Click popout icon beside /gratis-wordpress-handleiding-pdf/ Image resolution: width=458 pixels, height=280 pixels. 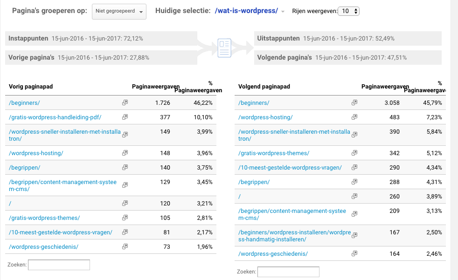tap(125, 117)
